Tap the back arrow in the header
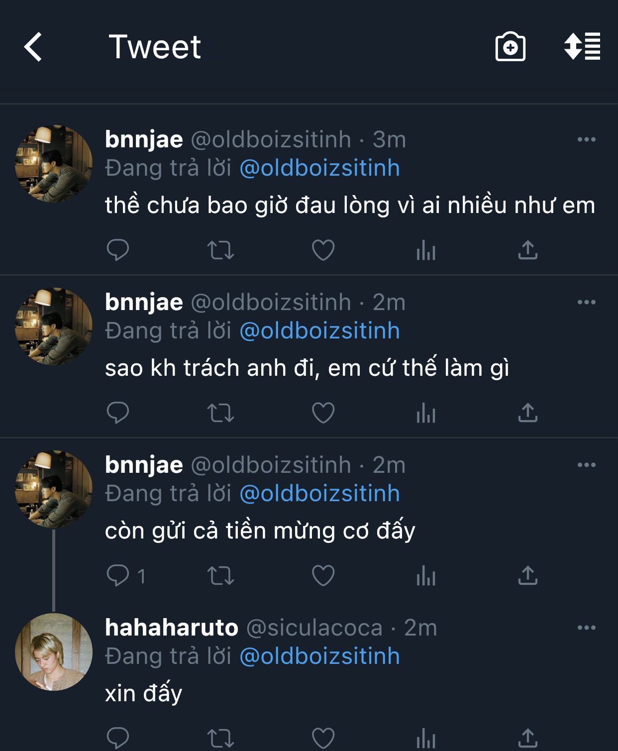This screenshot has width=618, height=751. 33,47
